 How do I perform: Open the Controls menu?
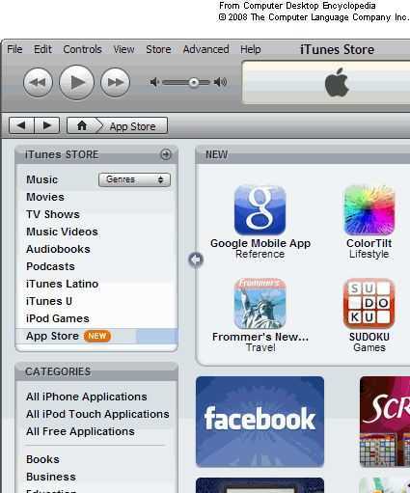point(82,49)
